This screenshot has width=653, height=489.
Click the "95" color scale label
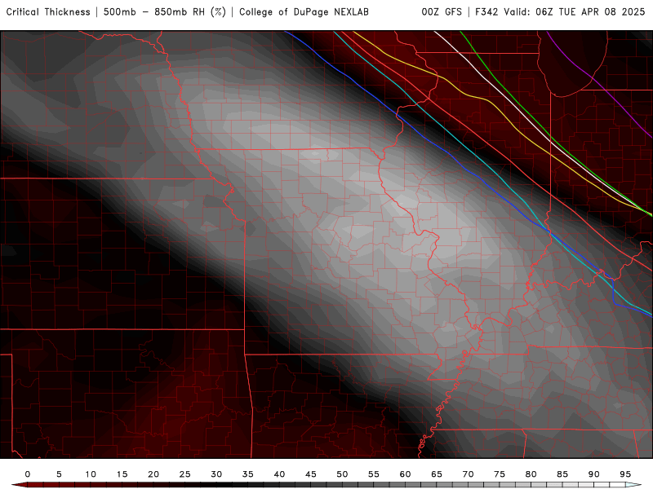coord(625,474)
